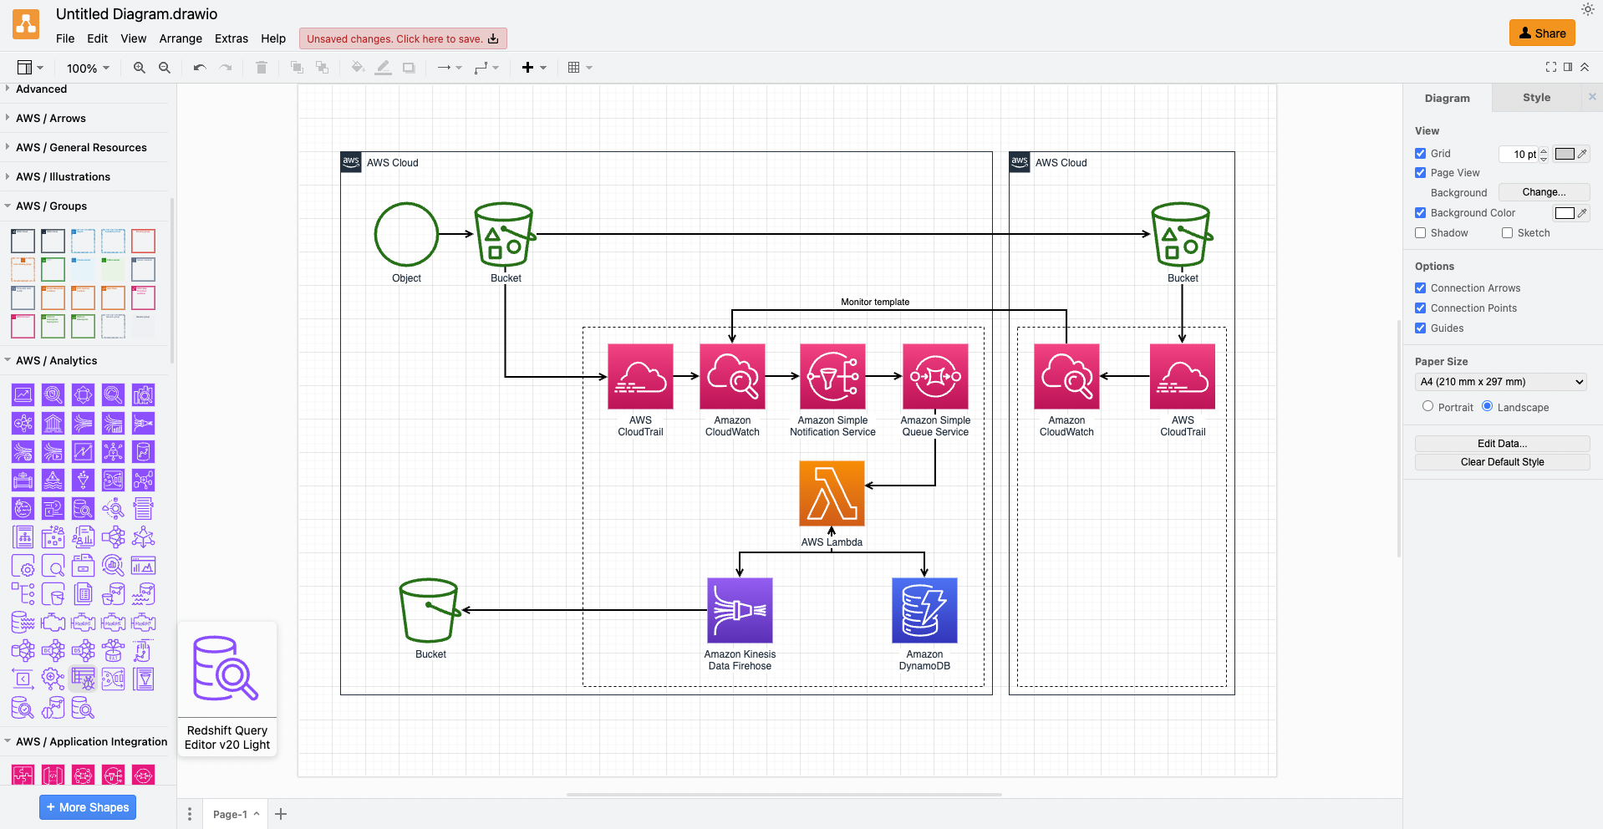Click the grid color swatch
Image resolution: width=1603 pixels, height=829 pixels.
tap(1565, 154)
